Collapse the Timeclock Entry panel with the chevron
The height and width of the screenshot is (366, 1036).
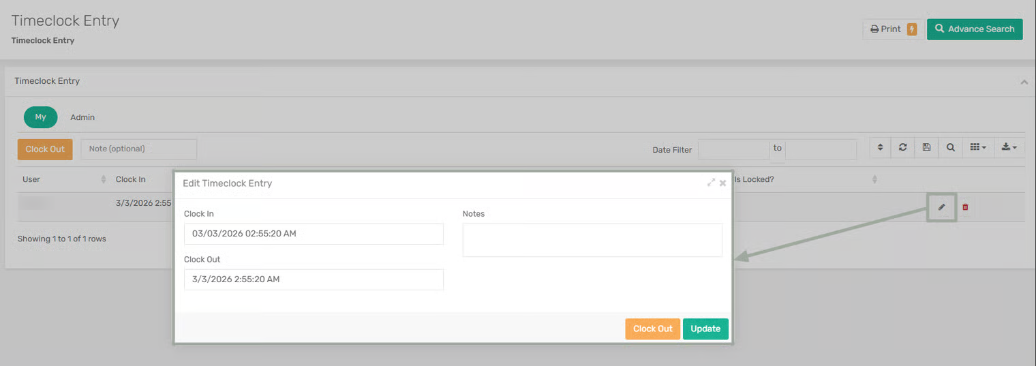(1023, 82)
